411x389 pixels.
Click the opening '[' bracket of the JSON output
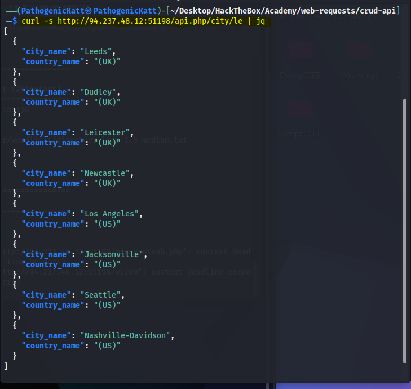pyautogui.click(x=6, y=31)
